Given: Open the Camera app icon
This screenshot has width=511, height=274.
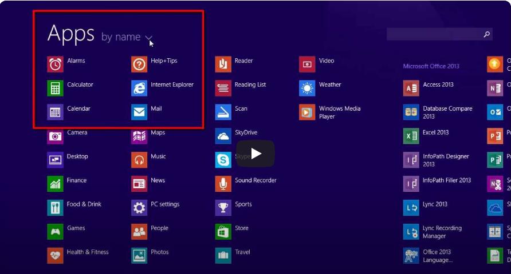Looking at the screenshot, I should [x=55, y=136].
